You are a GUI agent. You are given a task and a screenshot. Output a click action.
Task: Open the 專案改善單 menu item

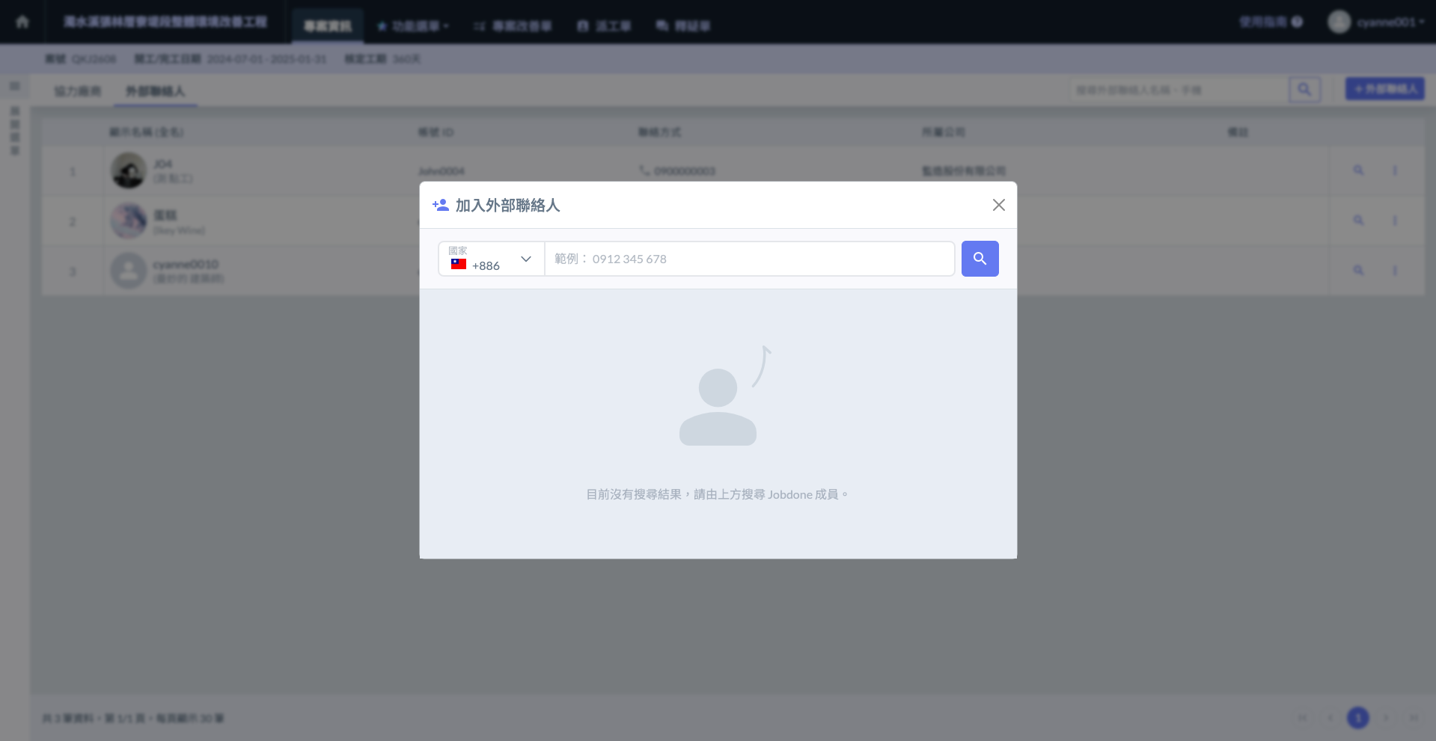coord(513,26)
